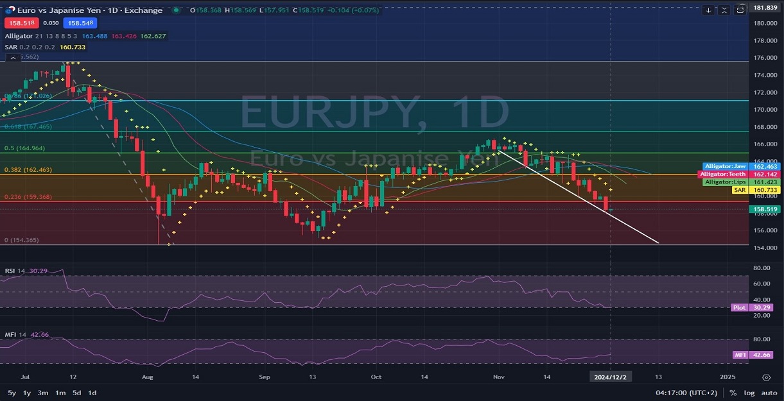Toggle auto scale mode

point(769,393)
